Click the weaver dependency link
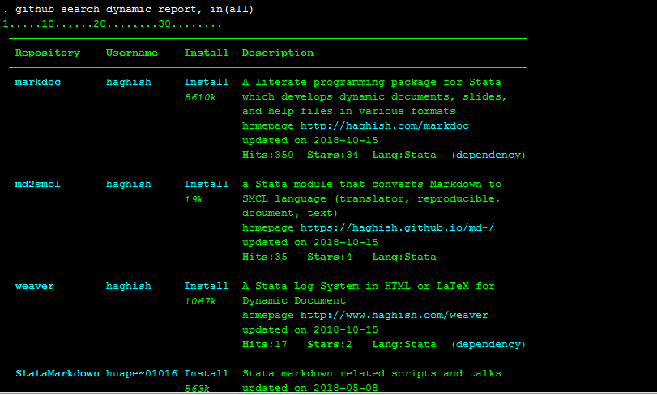Image resolution: width=657 pixels, height=395 pixels. pos(488,344)
